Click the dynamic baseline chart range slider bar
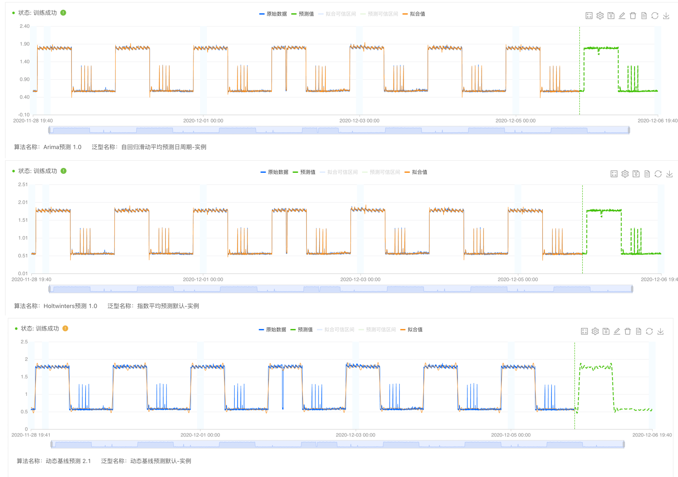The image size is (678, 477). pyautogui.click(x=338, y=445)
